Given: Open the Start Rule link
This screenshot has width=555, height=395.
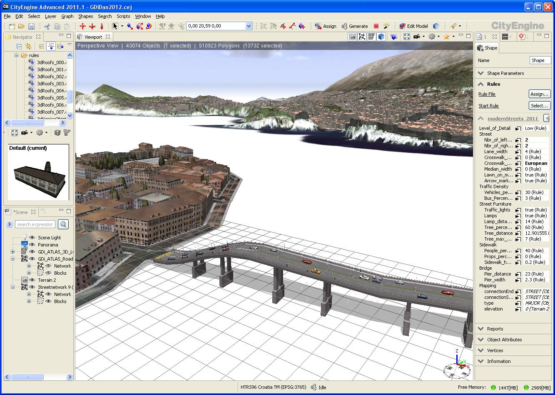Looking at the screenshot, I should [488, 106].
